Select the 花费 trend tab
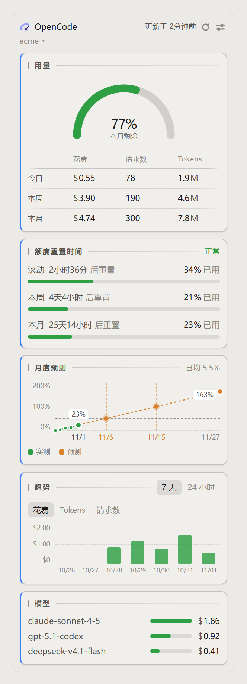 tap(41, 510)
